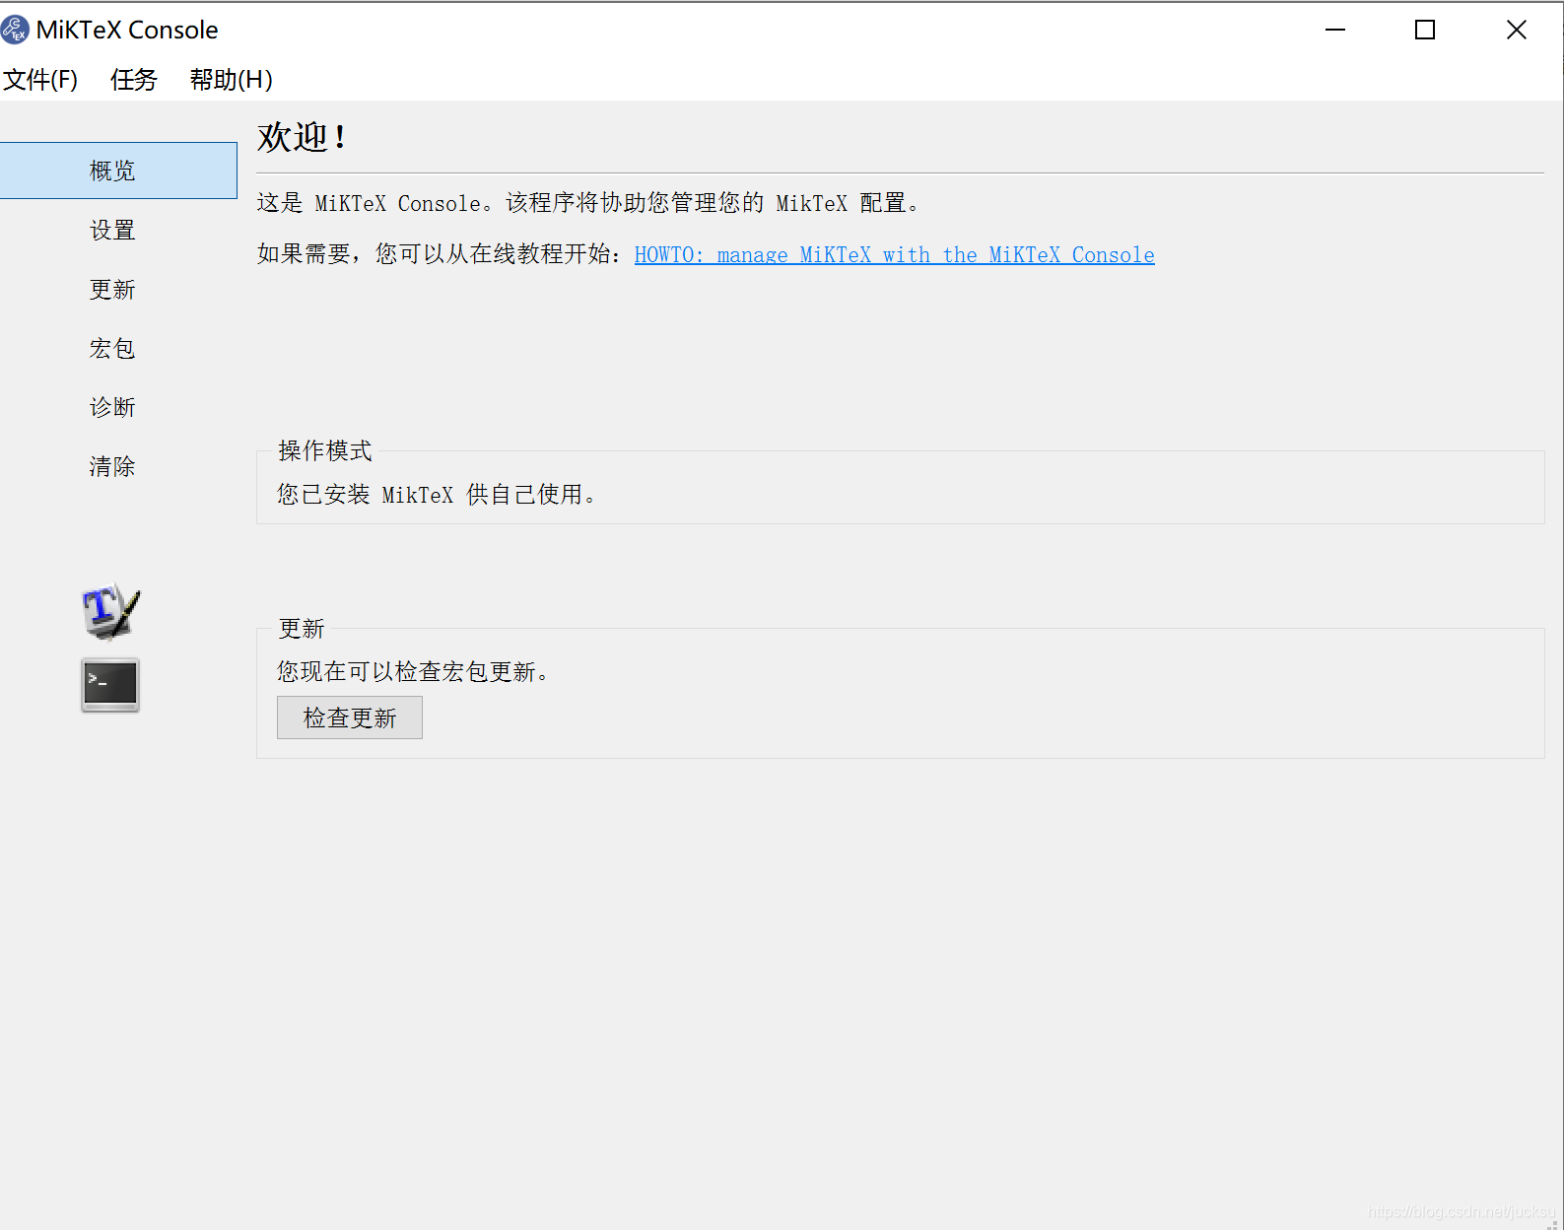The image size is (1564, 1230).
Task: Click the text 您现在可以检查宏包更新。
Action: 413,672
